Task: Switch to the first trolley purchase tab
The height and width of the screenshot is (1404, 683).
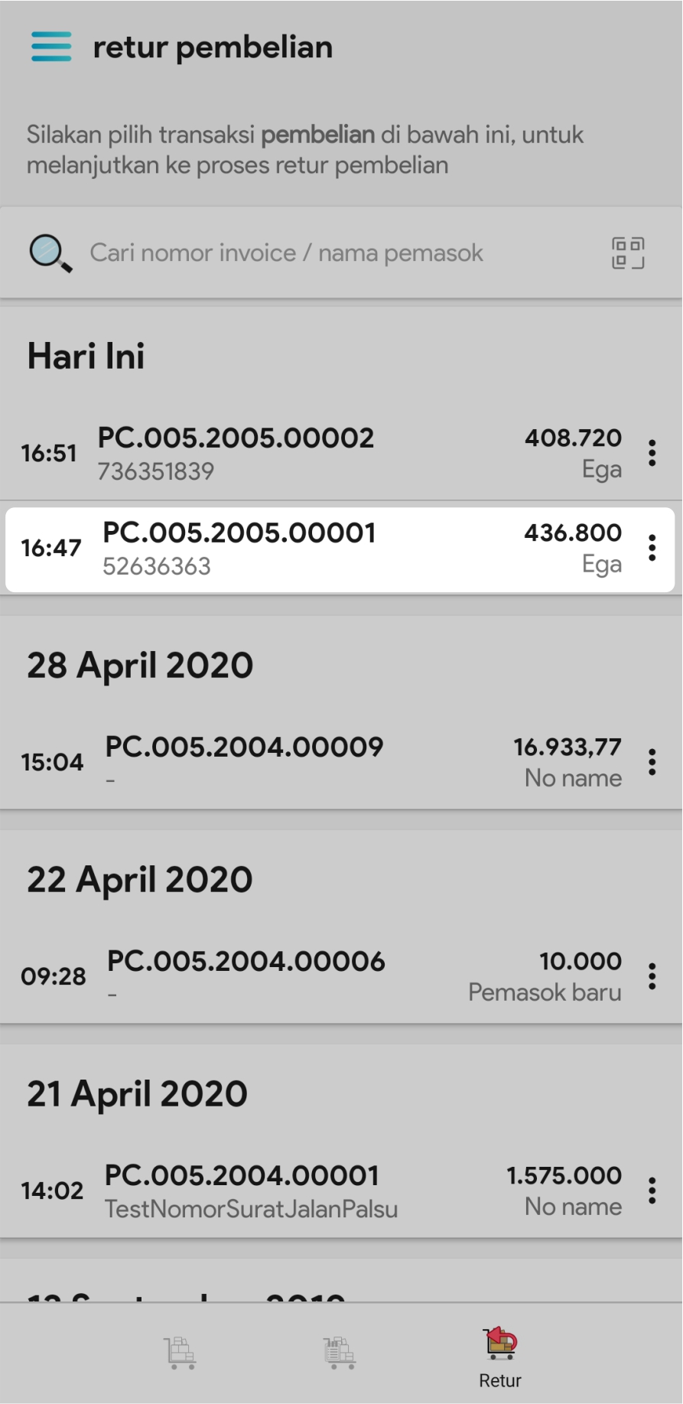Action: (x=181, y=1353)
